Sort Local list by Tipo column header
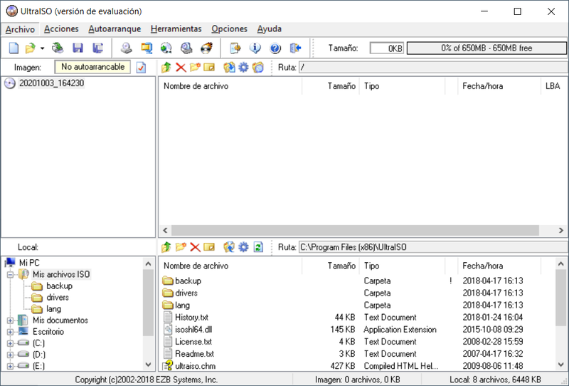Image resolution: width=569 pixels, height=386 pixels. click(402, 266)
